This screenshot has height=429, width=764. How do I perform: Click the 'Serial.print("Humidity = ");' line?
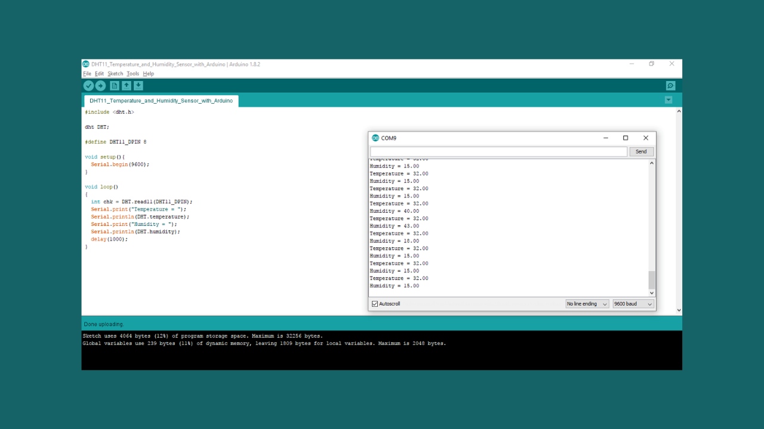coord(134,224)
